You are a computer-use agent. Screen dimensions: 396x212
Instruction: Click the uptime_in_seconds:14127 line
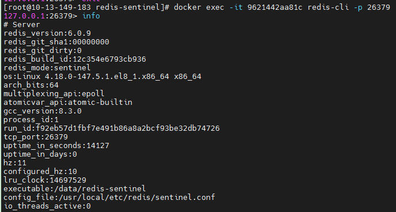[56, 146]
